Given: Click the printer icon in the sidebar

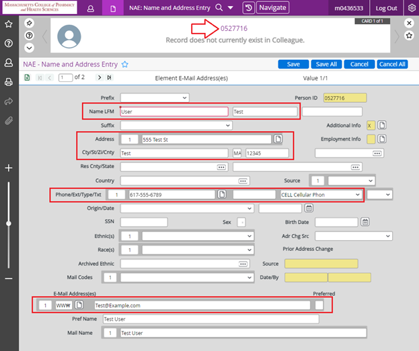Looking at the screenshot, I should 9,82.
